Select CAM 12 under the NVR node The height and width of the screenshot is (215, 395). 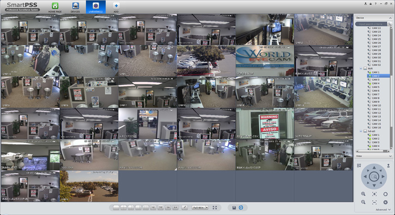376,113
